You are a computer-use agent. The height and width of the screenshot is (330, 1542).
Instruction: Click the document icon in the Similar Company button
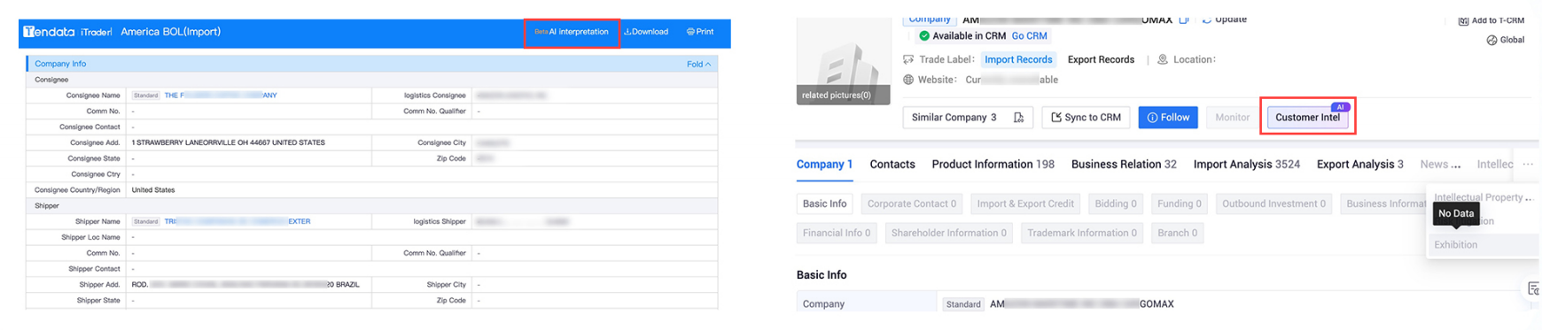click(1019, 118)
